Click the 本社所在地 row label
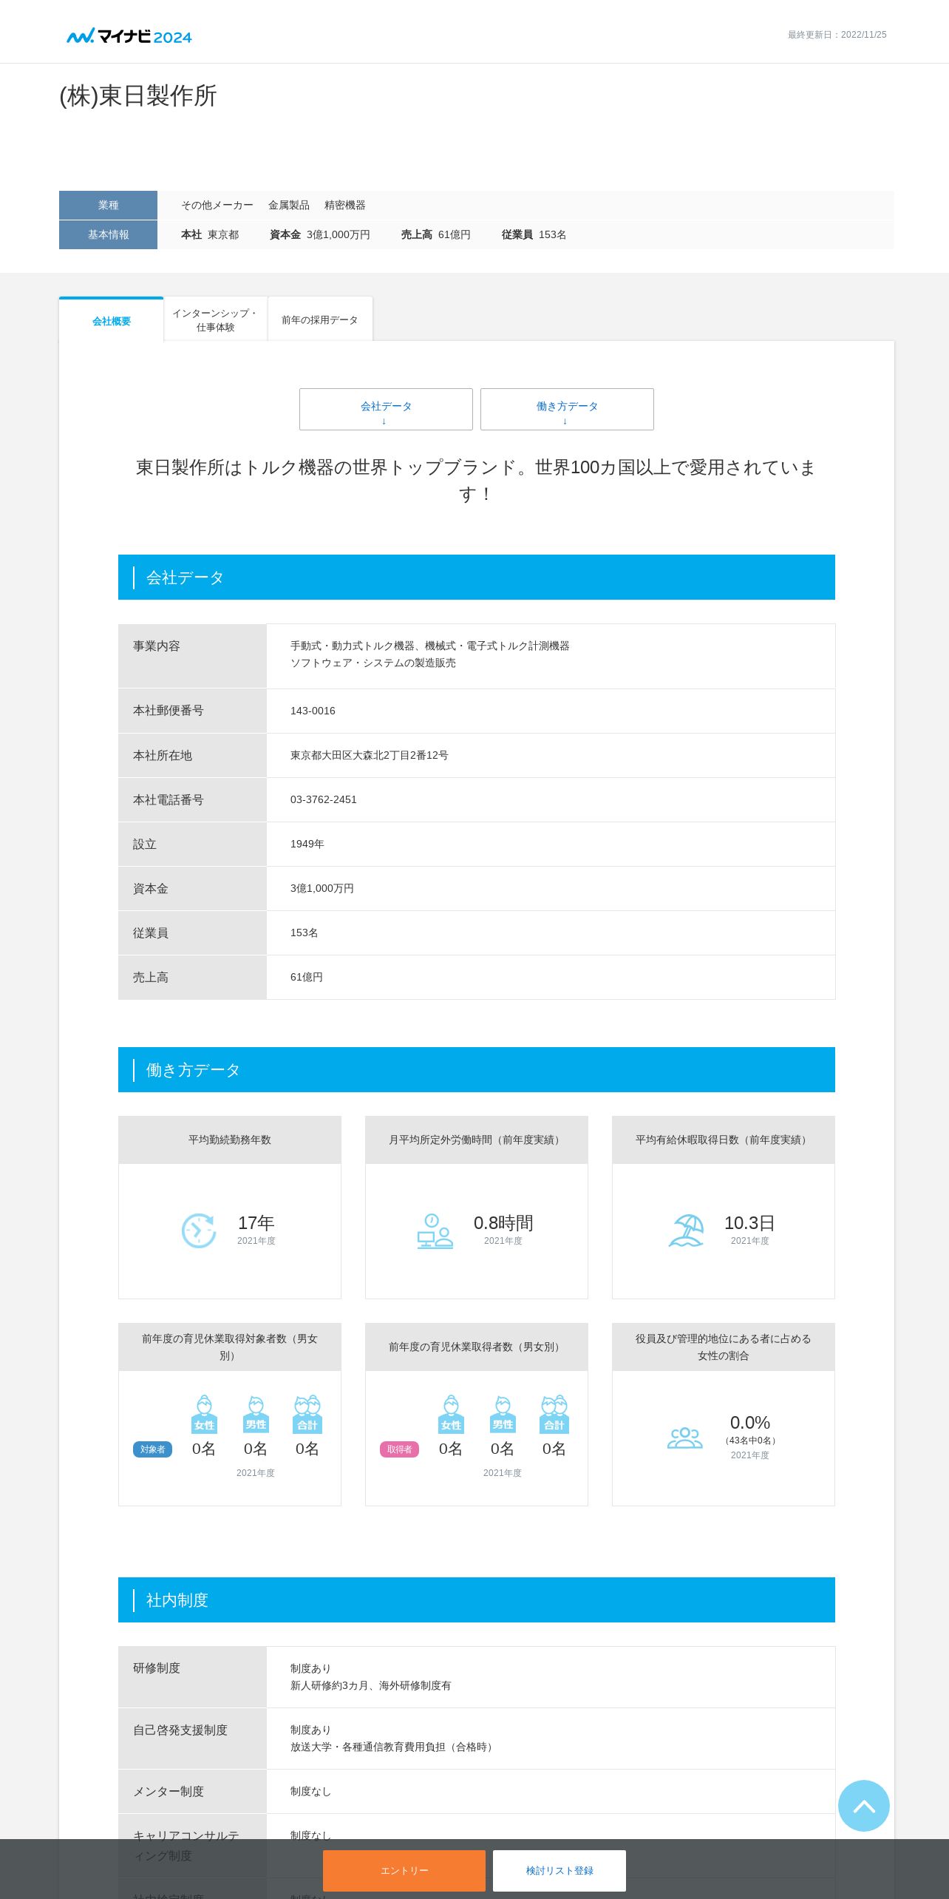The width and height of the screenshot is (949, 1899). coord(192,755)
